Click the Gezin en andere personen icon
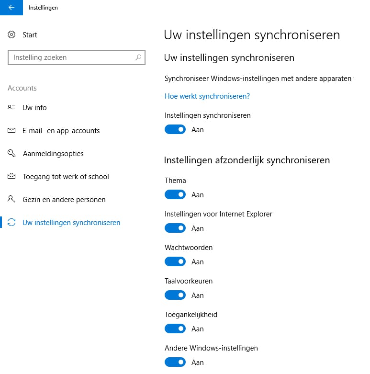This screenshot has width=370, height=374. tap(12, 200)
